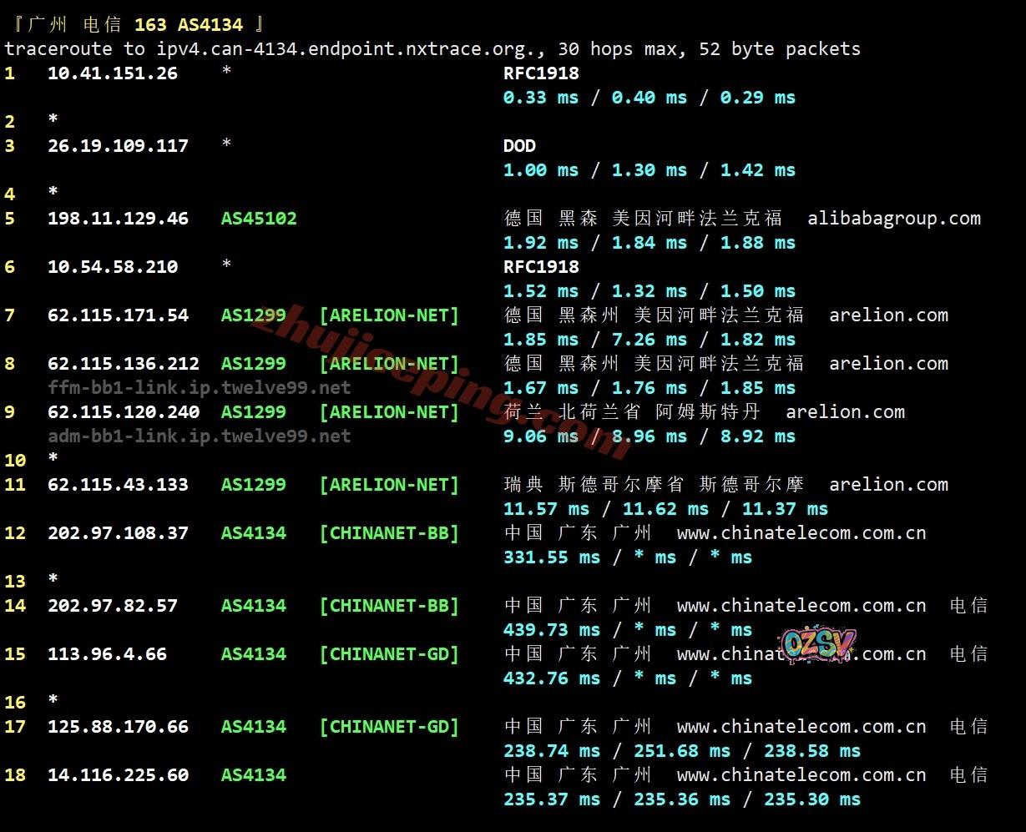Click the 广州 电信 163 AS4134 header
This screenshot has height=832, width=1026.
[139, 25]
